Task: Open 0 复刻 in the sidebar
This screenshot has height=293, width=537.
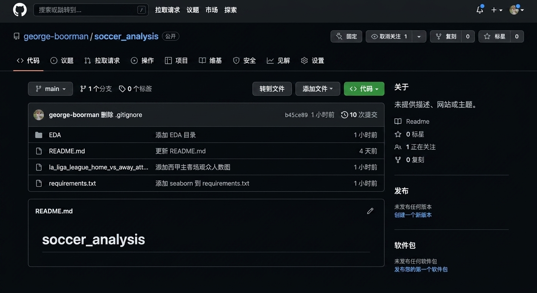Action: point(409,160)
